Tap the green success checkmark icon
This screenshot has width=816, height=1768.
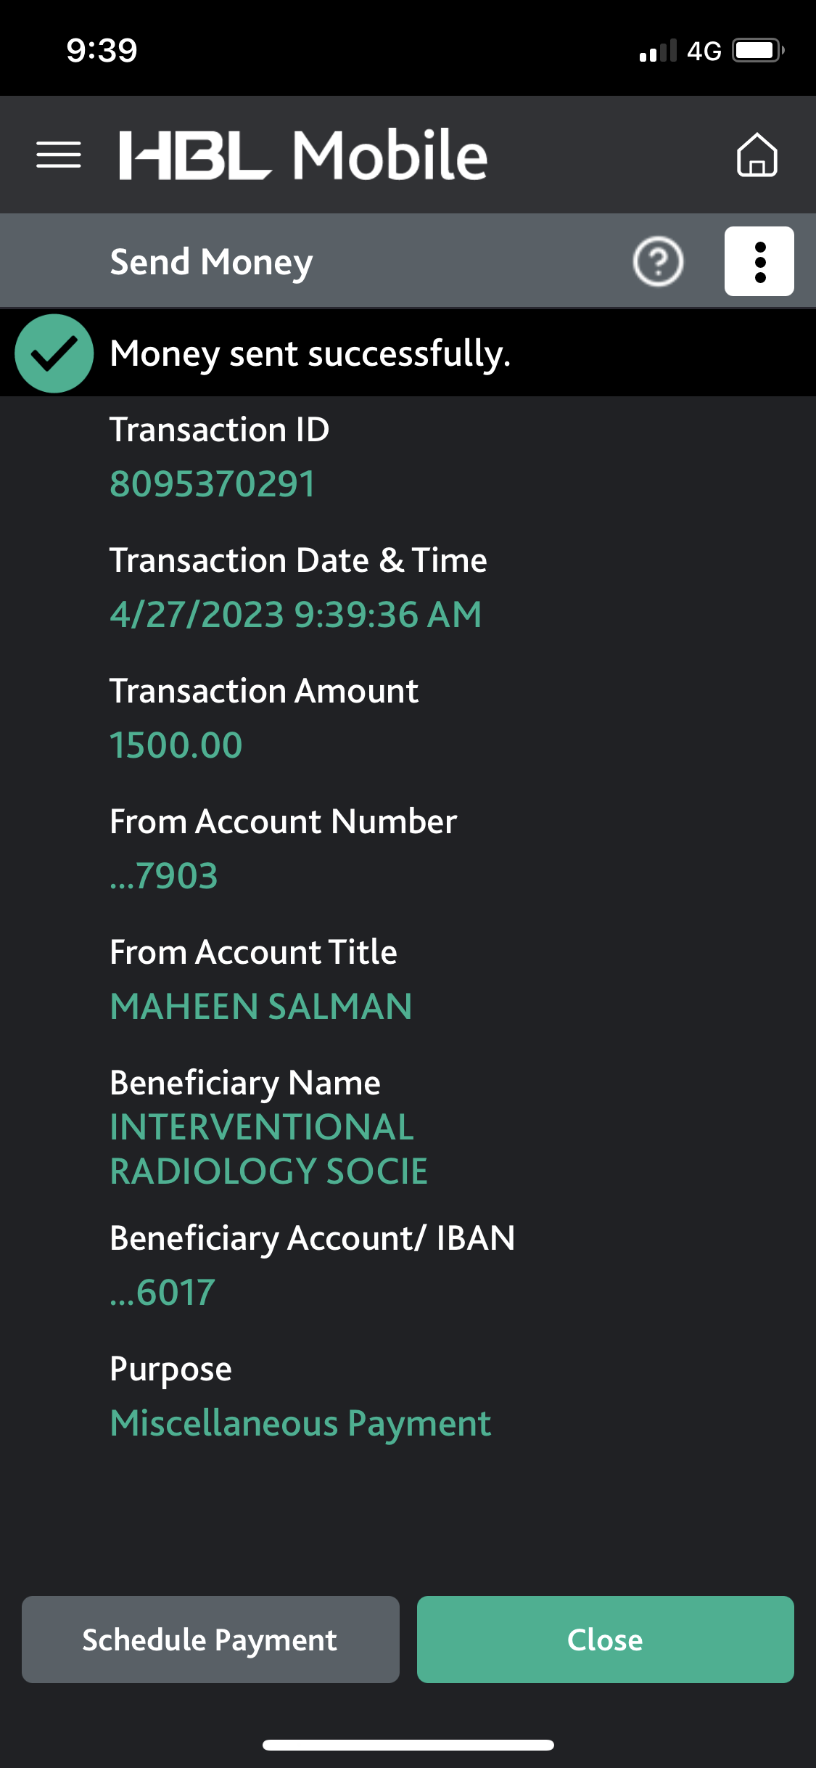pos(54,353)
